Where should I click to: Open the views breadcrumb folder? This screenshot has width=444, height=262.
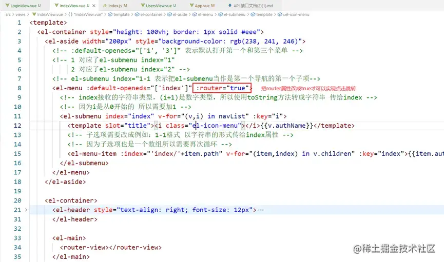(x=21, y=14)
